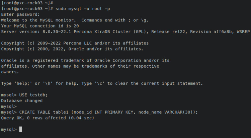Click the 'USE testdb;' command
The image size is (251, 138).
point(33,95)
